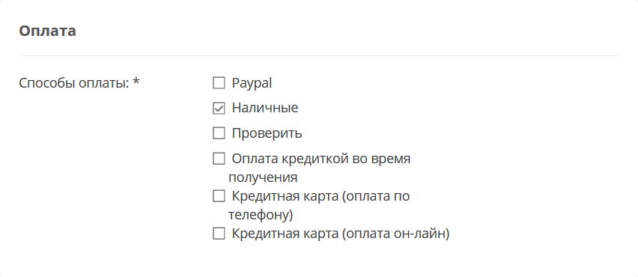Click the Оплата section heading
This screenshot has width=638, height=277.
pos(47,31)
